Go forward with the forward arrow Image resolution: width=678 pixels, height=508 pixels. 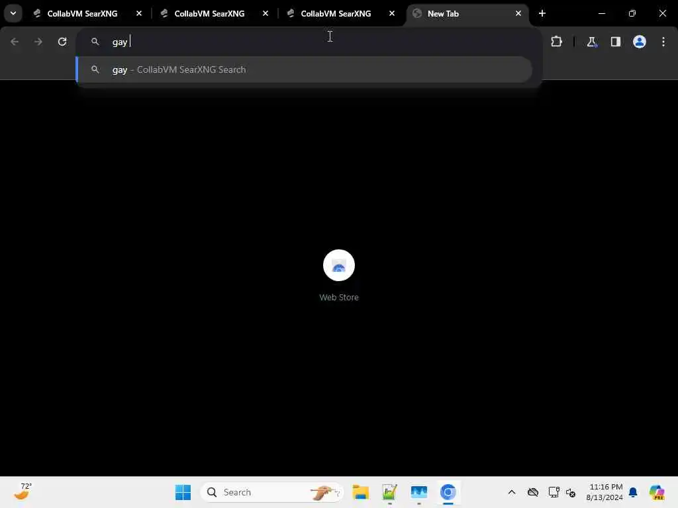tap(38, 42)
